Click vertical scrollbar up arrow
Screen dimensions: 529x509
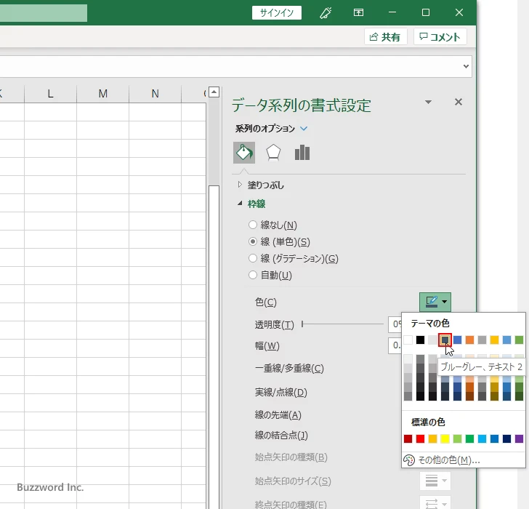coord(214,92)
